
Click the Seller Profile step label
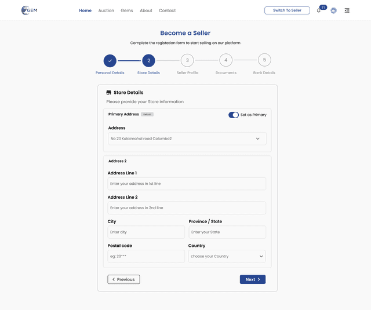coord(187,73)
